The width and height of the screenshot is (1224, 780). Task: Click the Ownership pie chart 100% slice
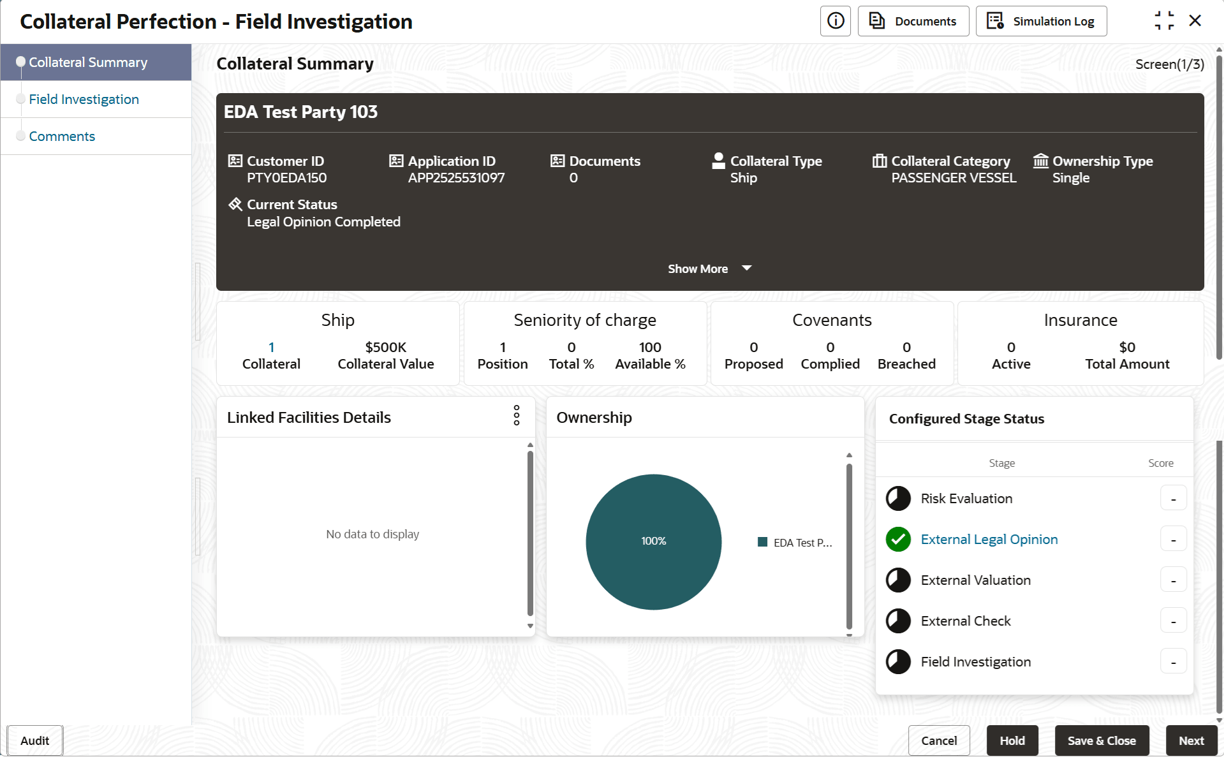click(654, 541)
